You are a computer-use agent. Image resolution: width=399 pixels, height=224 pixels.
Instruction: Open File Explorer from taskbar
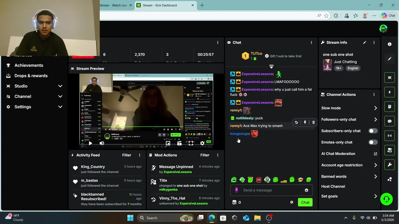[257, 218]
